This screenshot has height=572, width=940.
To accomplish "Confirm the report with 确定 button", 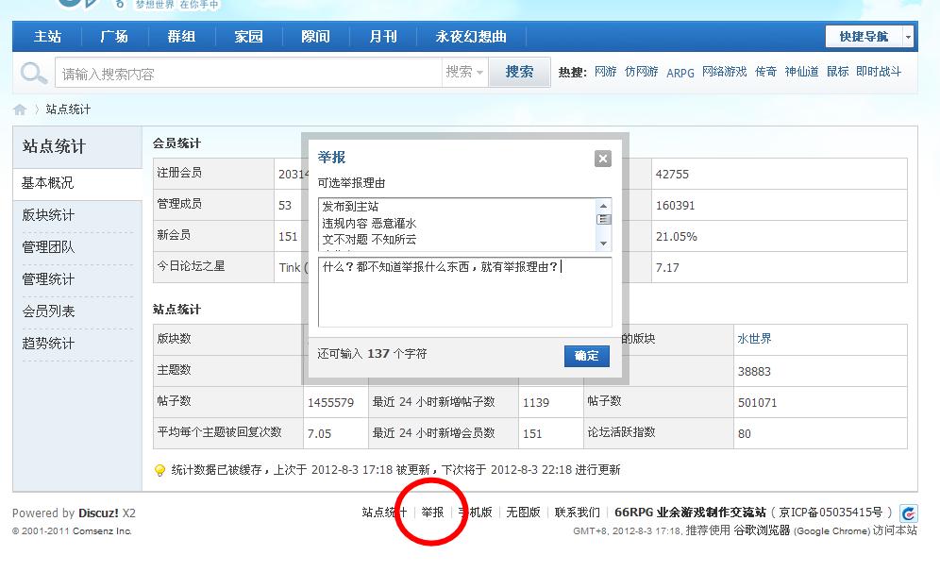I will [x=586, y=356].
